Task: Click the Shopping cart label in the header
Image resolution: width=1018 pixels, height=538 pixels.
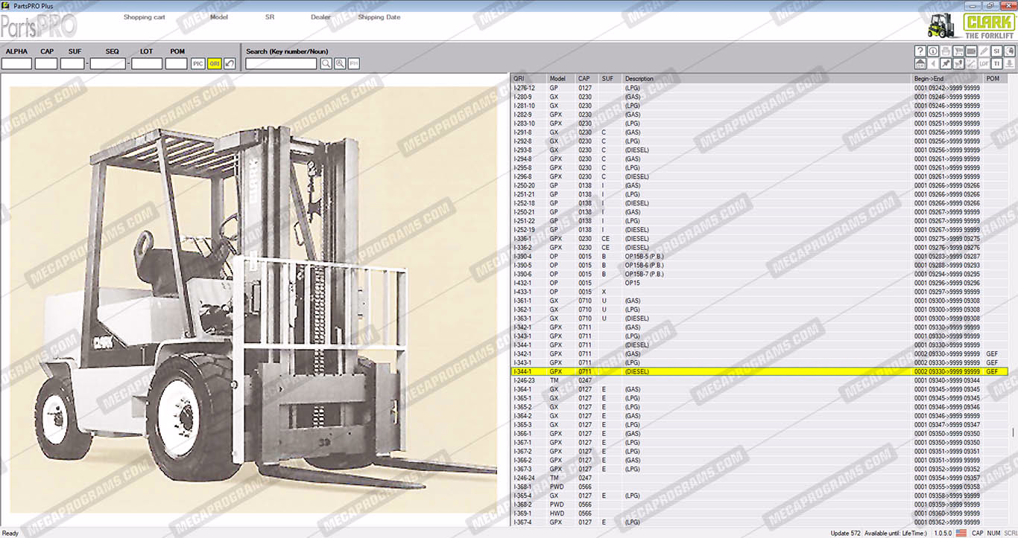Action: (x=145, y=17)
